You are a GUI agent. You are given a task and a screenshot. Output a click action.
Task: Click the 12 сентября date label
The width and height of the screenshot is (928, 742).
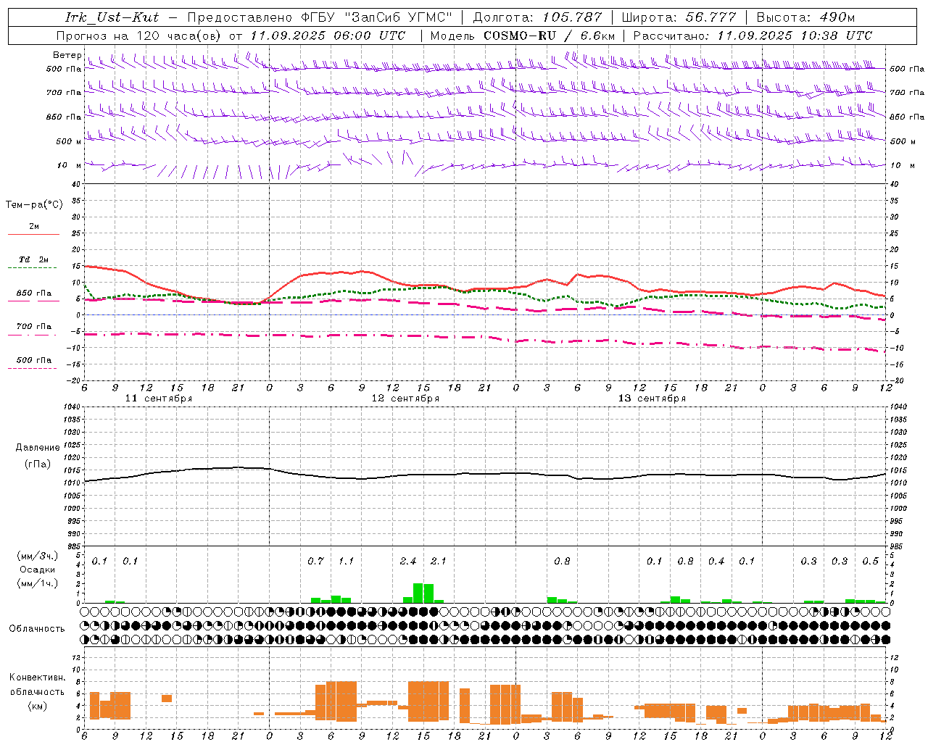[x=405, y=398]
